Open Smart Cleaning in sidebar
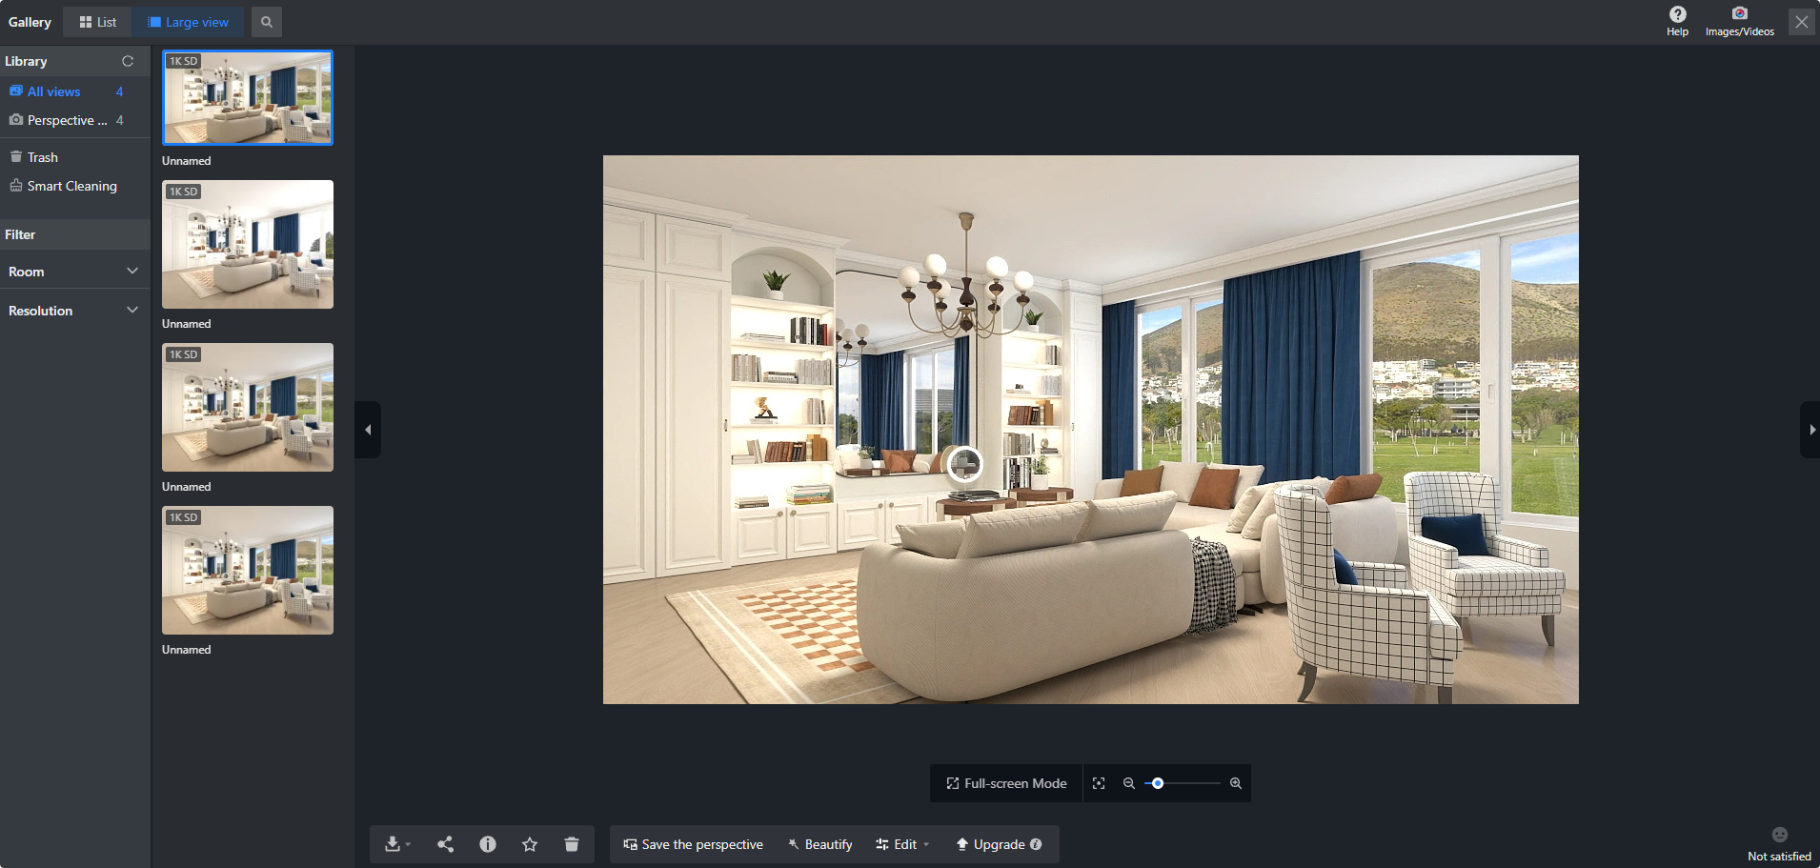The width and height of the screenshot is (1820, 868). pyautogui.click(x=64, y=186)
